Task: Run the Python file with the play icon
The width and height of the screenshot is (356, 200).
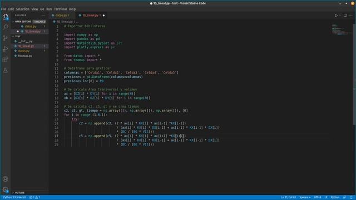Action: pyautogui.click(x=336, y=16)
